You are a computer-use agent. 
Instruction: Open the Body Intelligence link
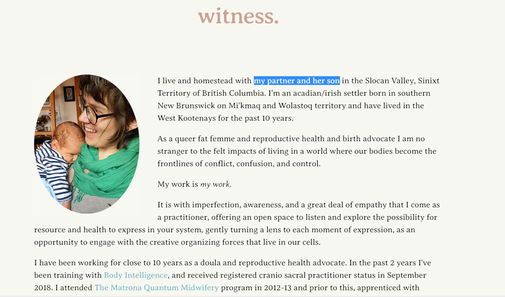(x=136, y=275)
